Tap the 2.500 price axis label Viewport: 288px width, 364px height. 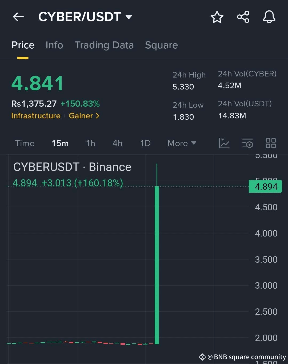[266, 312]
